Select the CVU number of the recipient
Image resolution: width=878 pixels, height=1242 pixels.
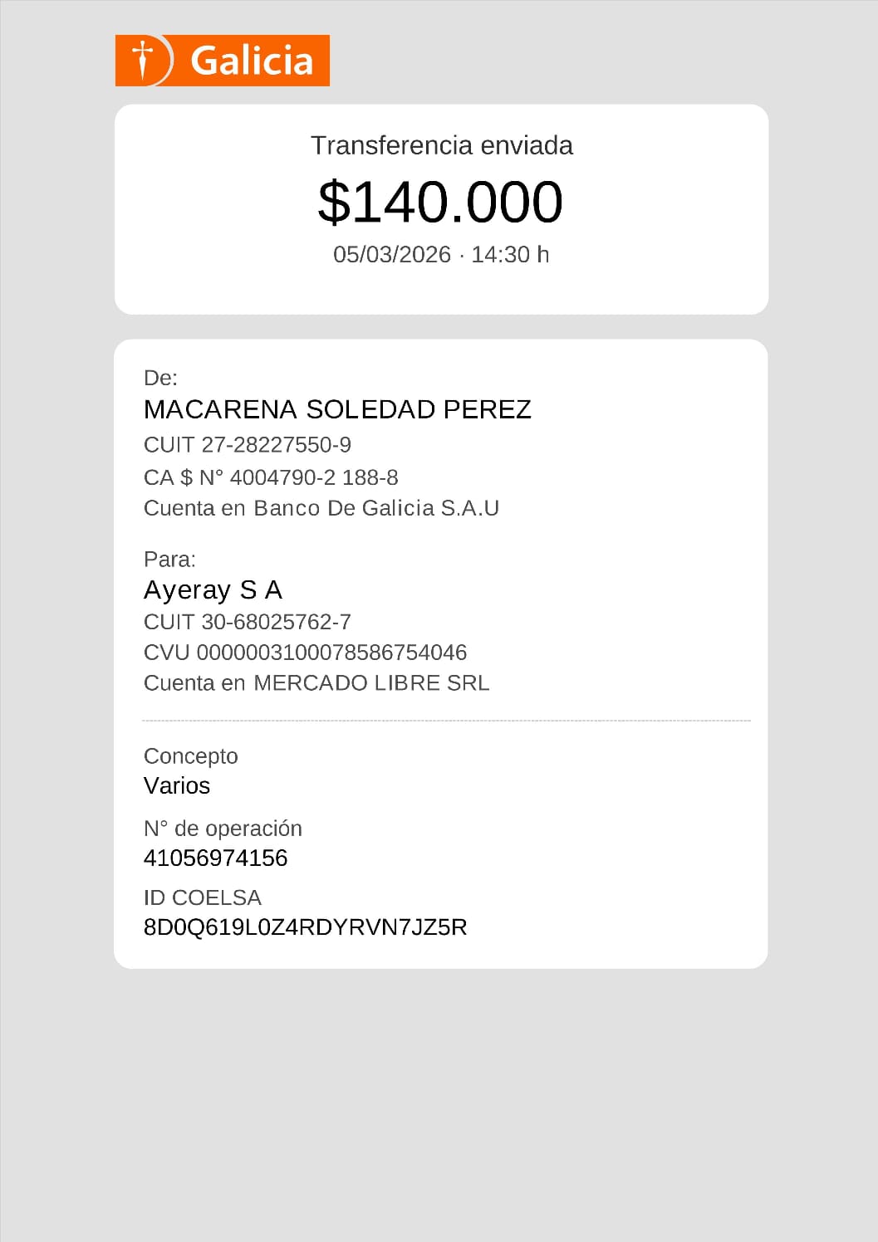tap(305, 653)
